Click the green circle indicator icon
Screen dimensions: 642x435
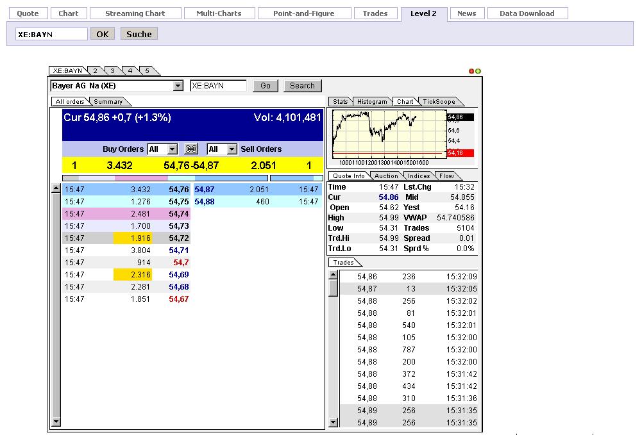[x=478, y=71]
